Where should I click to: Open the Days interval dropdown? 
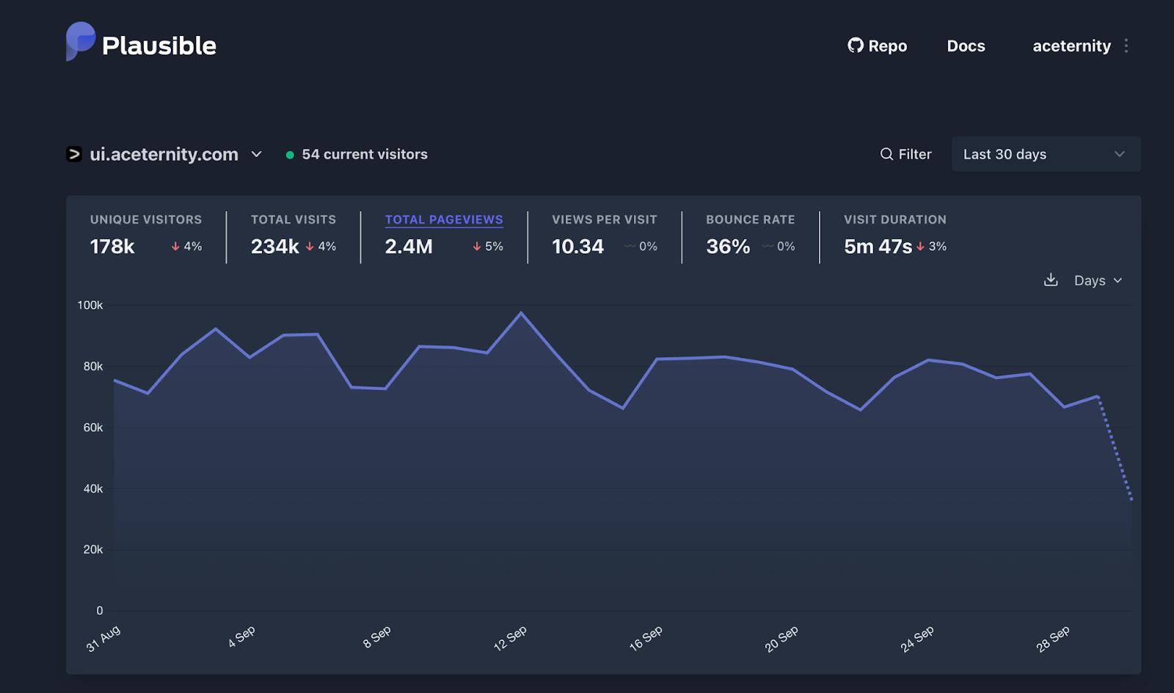(1098, 280)
